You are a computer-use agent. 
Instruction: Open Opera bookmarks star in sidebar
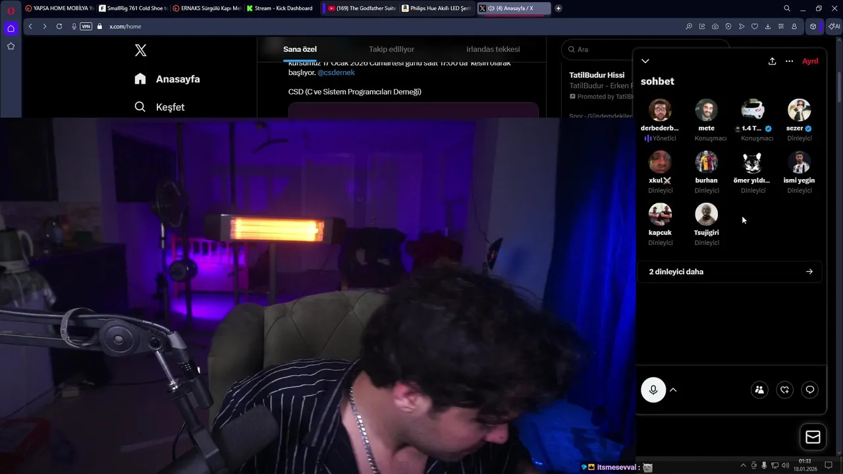click(x=11, y=46)
